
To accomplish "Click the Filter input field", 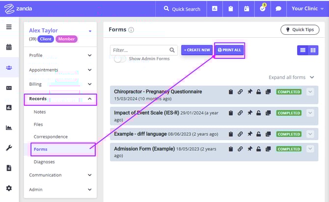I will click(x=139, y=50).
